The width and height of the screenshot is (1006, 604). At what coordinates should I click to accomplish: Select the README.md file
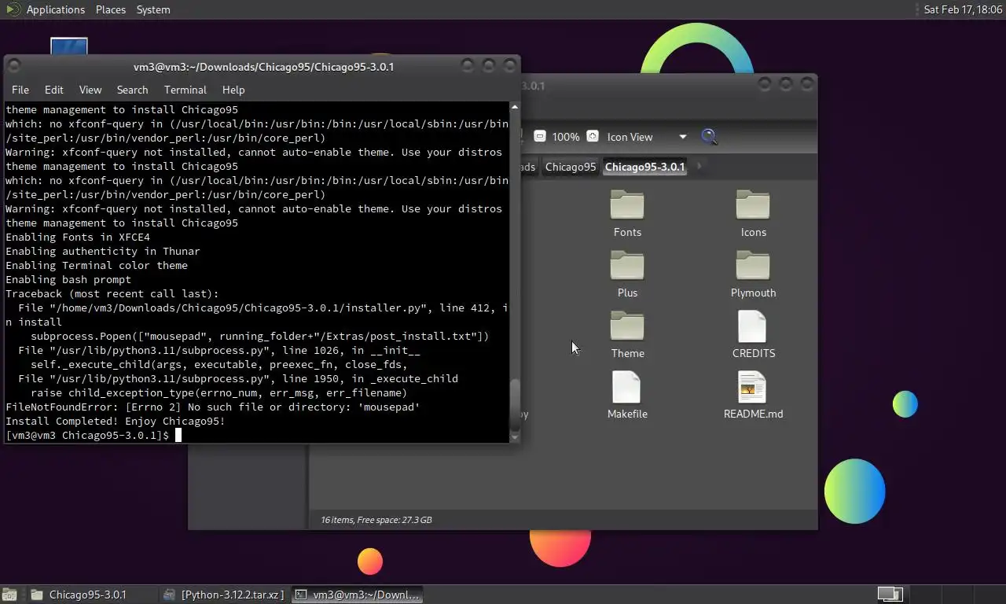753,395
